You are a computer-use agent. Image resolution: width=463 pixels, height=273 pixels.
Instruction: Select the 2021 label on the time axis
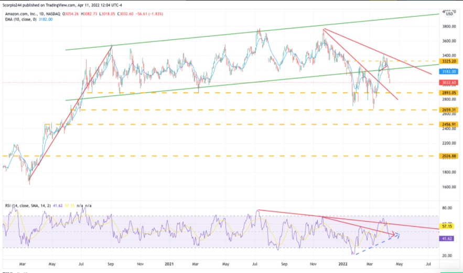[x=169, y=264]
